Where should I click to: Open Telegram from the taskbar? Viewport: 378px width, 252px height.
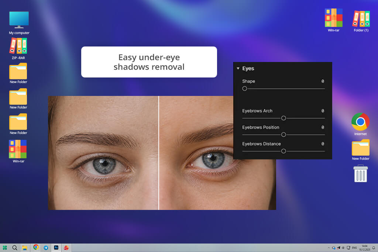click(x=46, y=248)
